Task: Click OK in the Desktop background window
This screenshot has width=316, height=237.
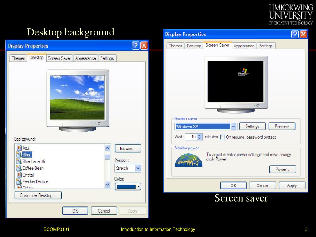Action: coord(75,211)
